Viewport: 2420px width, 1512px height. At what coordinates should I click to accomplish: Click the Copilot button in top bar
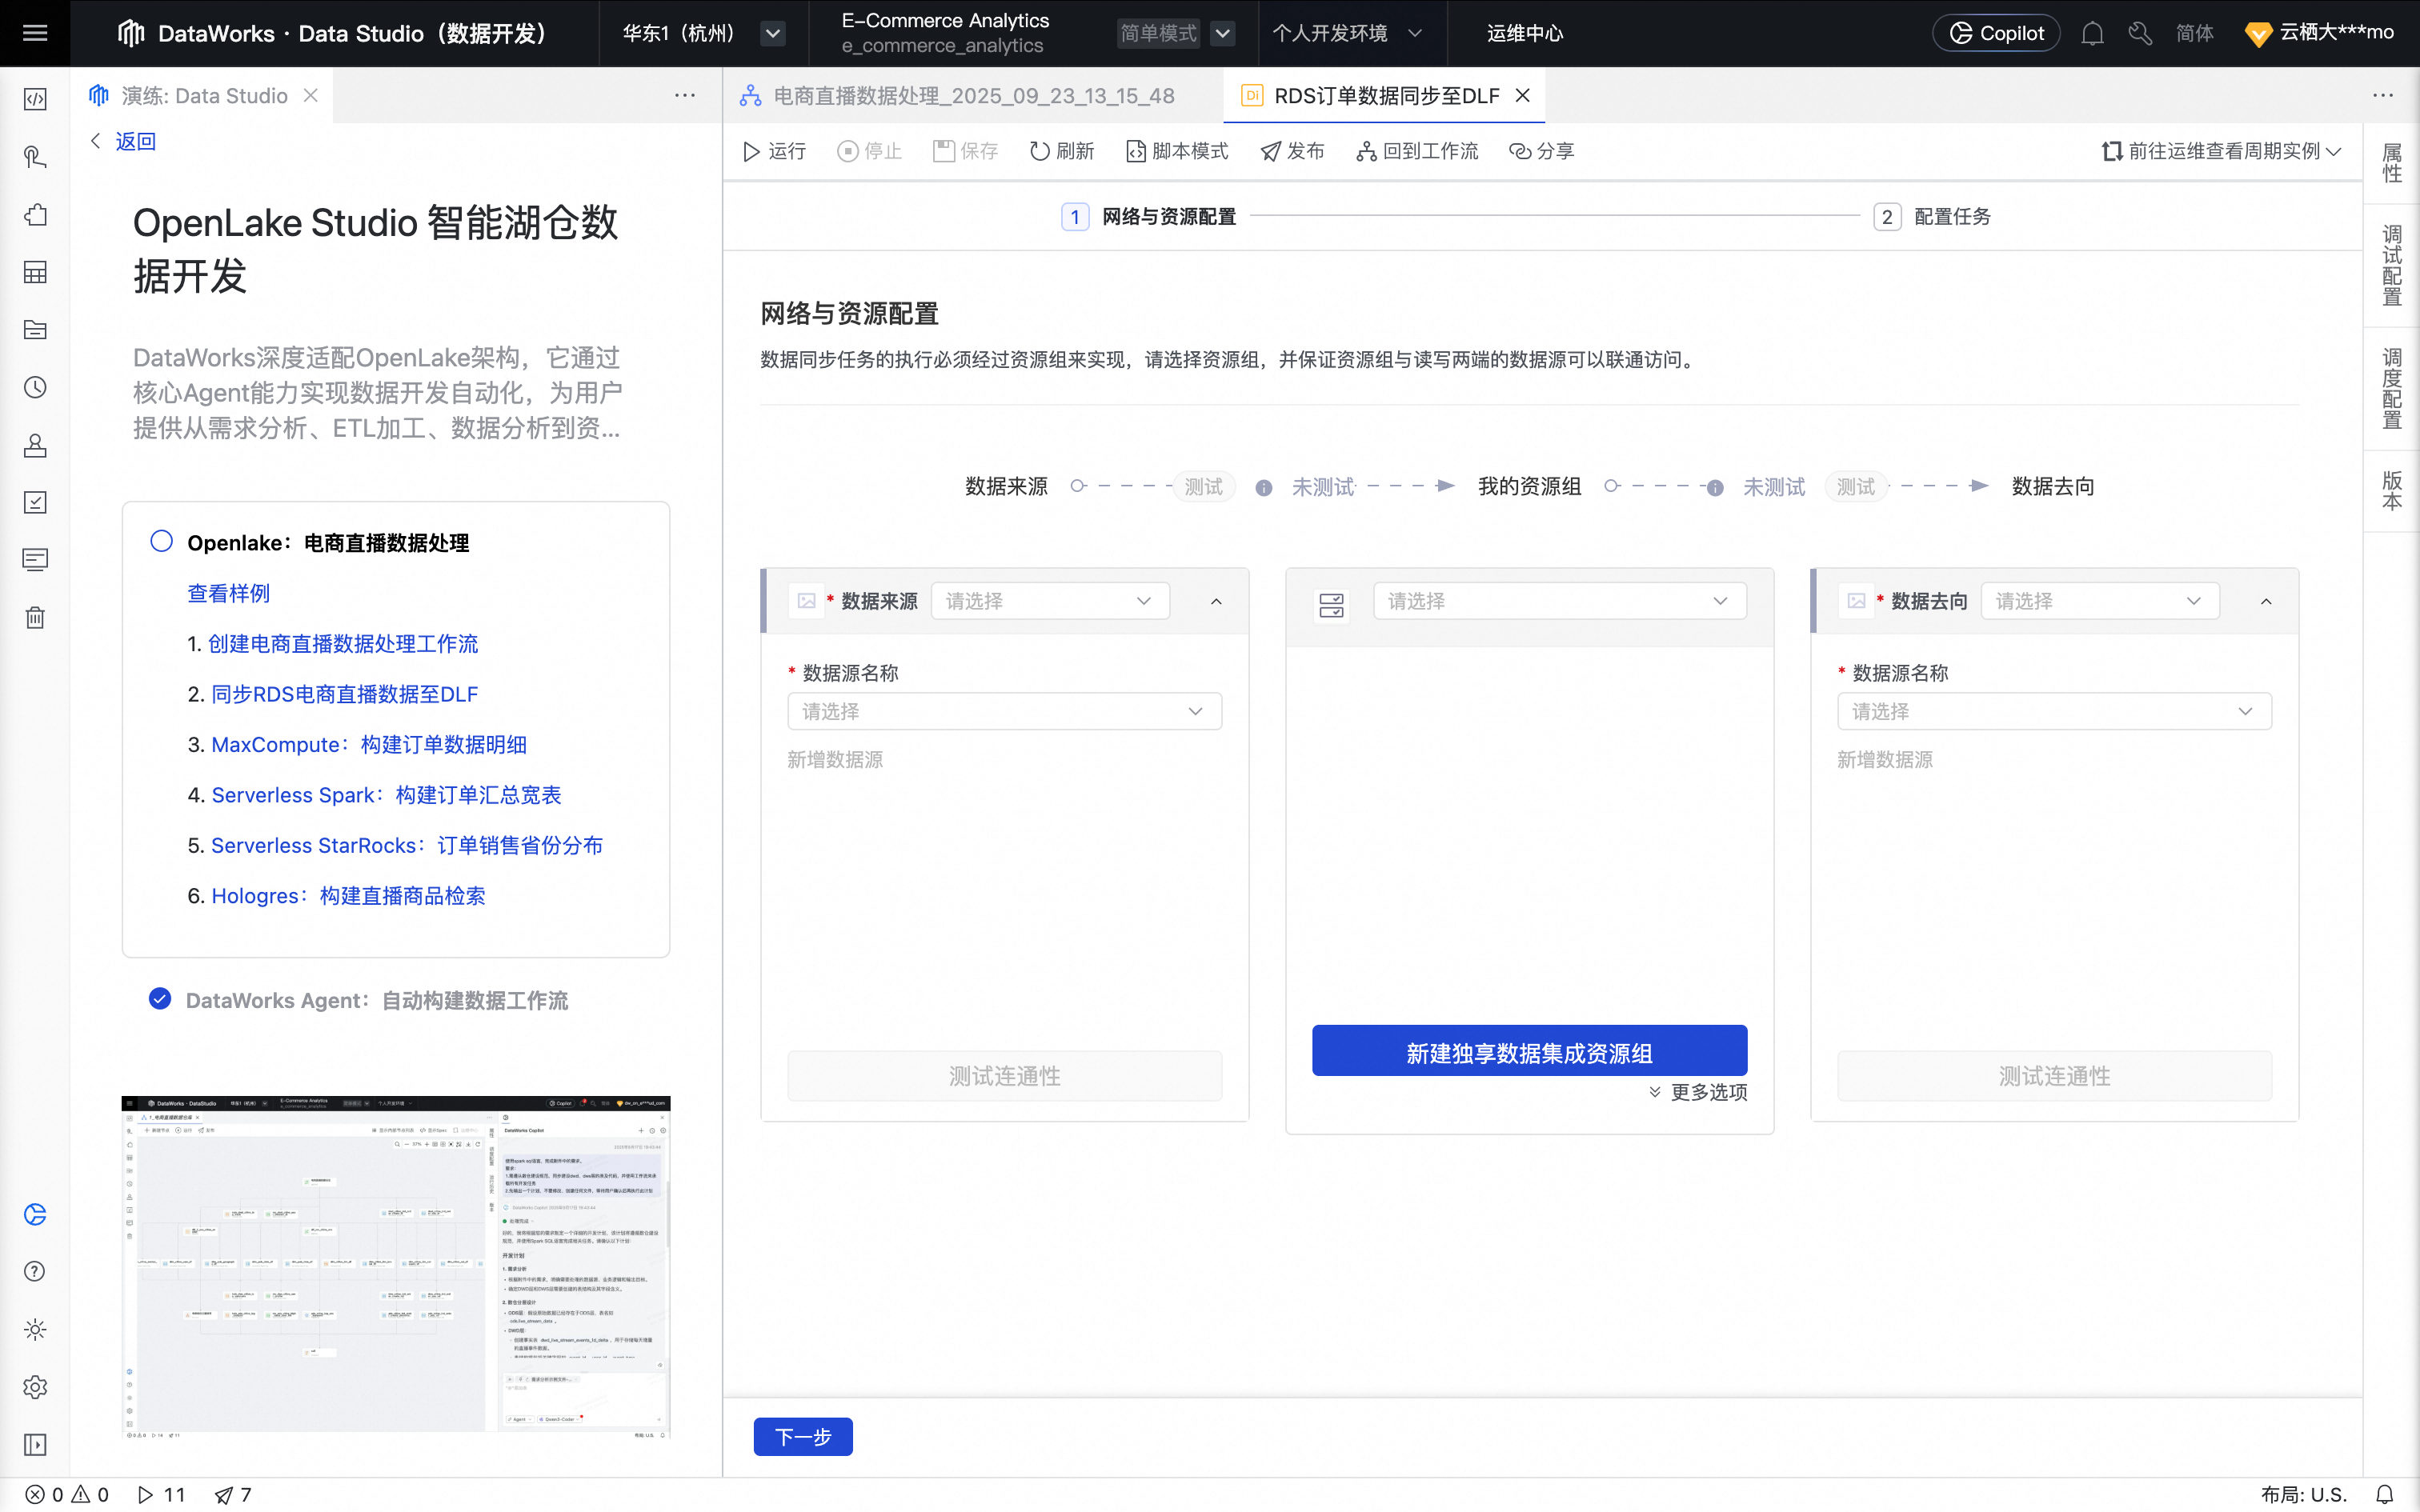tap(1996, 33)
